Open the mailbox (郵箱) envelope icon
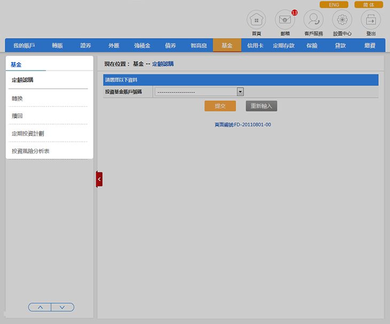The image size is (390, 324). pyautogui.click(x=285, y=20)
